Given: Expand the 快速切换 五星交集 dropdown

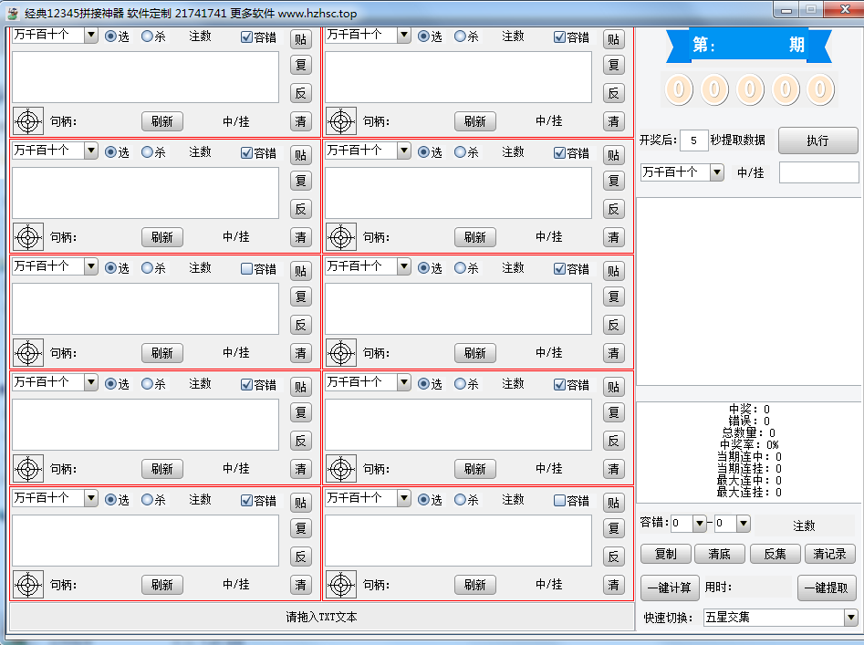Looking at the screenshot, I should 851,618.
